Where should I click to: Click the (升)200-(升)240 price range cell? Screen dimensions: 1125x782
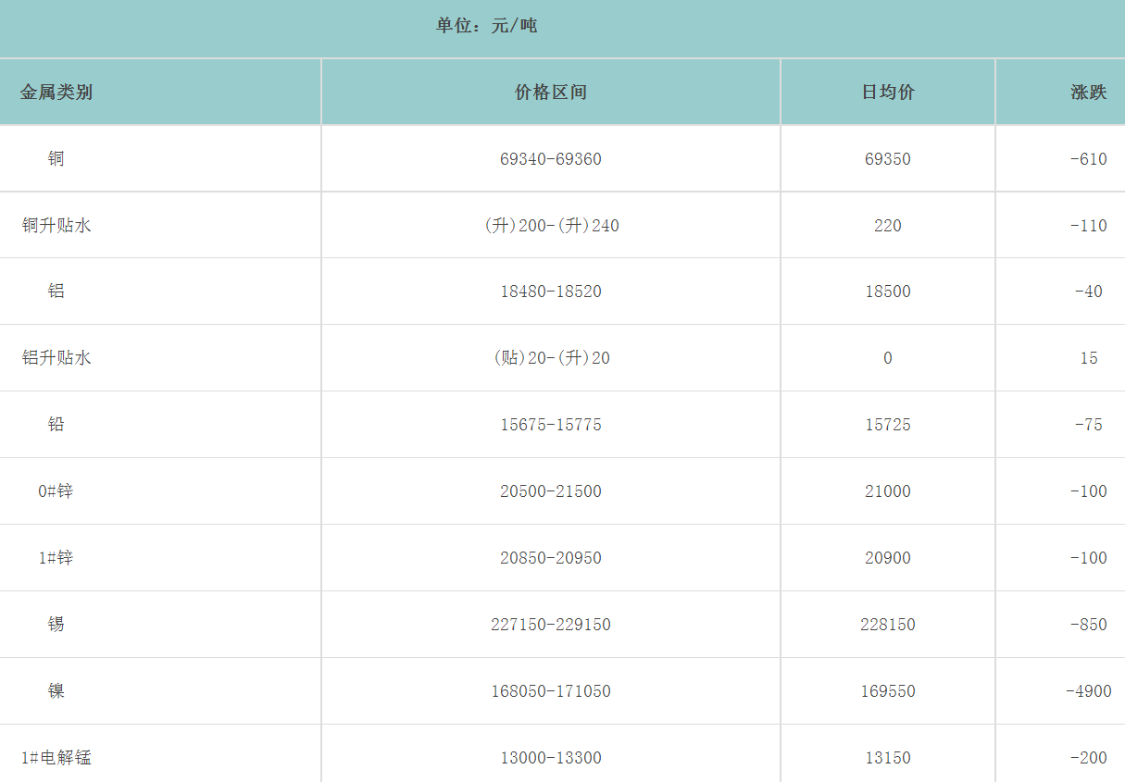(x=551, y=226)
